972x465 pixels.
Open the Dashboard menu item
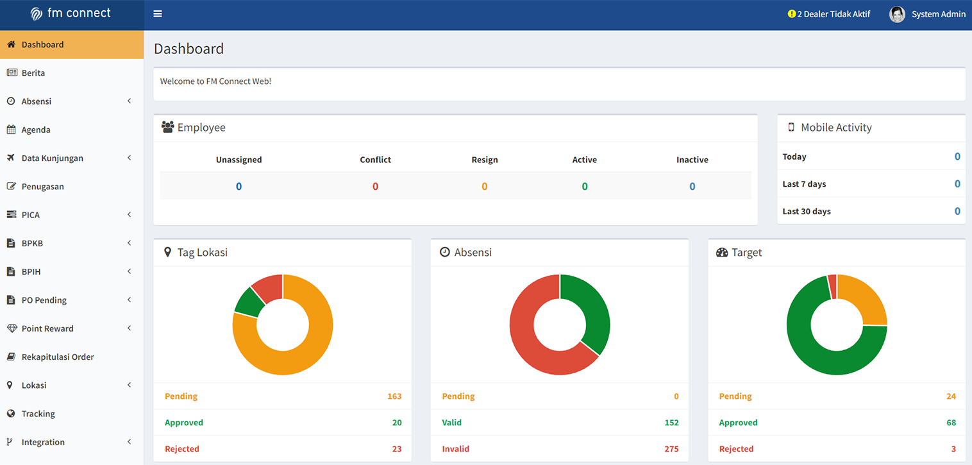tap(72, 45)
